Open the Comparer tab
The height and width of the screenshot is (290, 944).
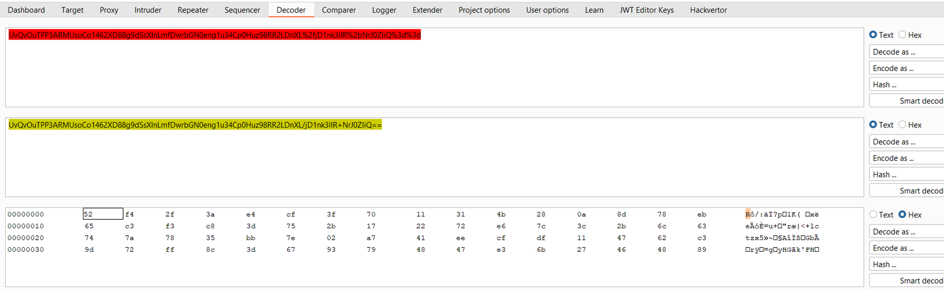coord(339,10)
